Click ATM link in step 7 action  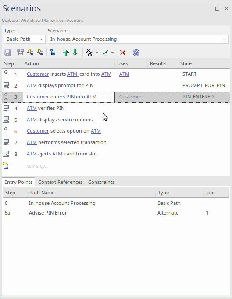pyautogui.click(x=32, y=142)
